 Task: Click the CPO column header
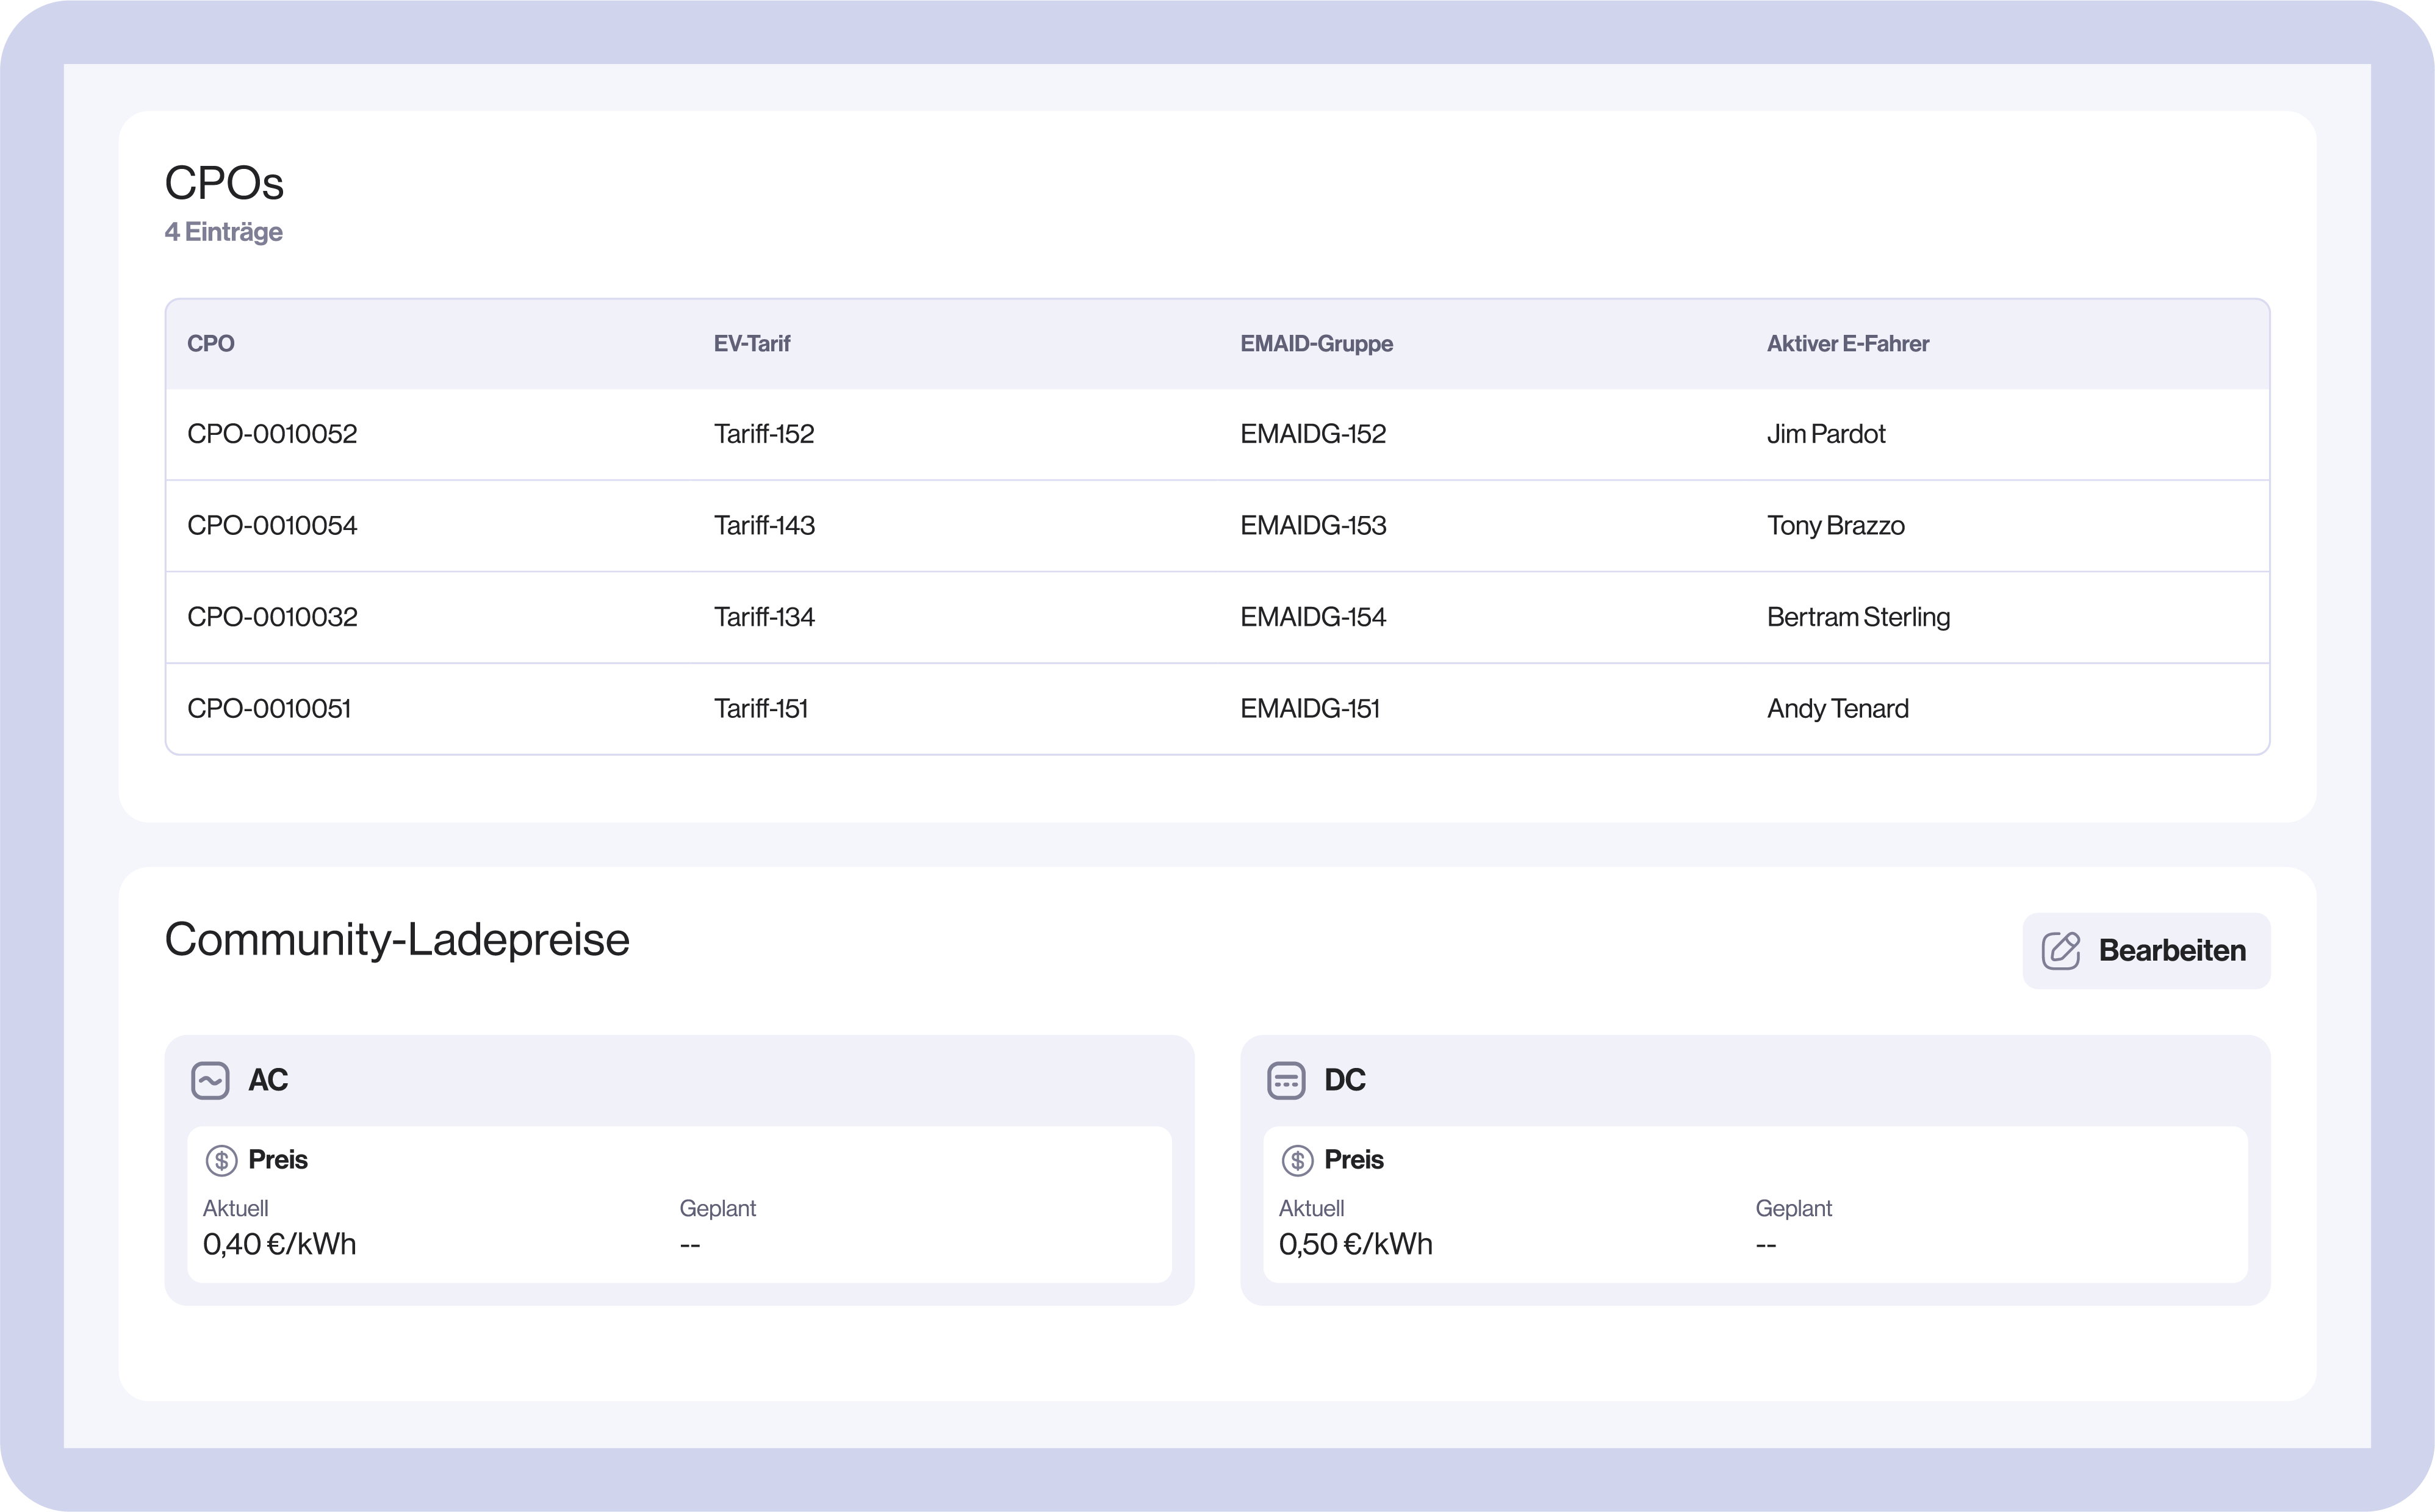point(211,344)
